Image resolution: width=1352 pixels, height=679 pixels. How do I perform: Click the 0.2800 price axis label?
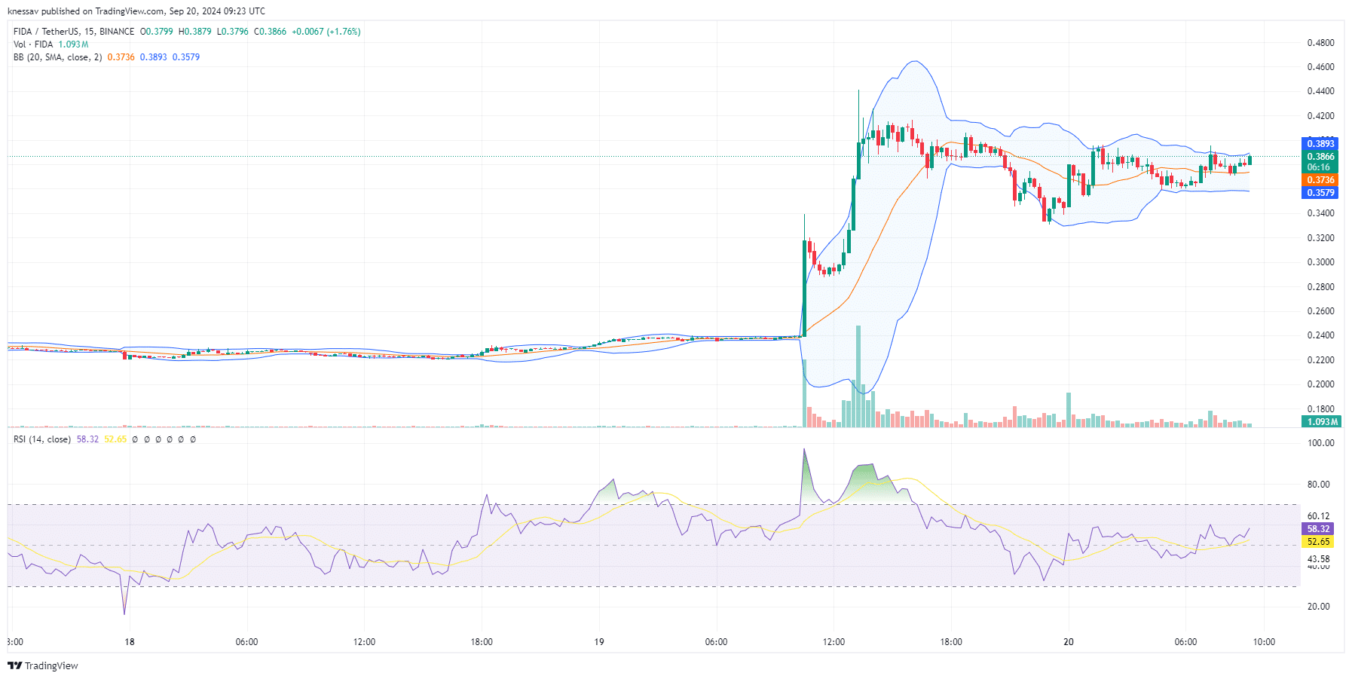(x=1320, y=287)
